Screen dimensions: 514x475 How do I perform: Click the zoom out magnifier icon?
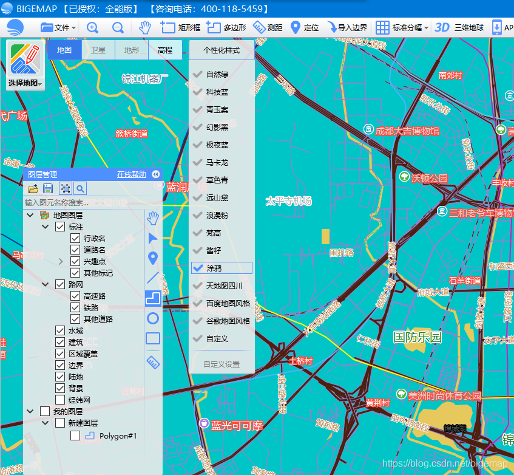click(x=118, y=27)
